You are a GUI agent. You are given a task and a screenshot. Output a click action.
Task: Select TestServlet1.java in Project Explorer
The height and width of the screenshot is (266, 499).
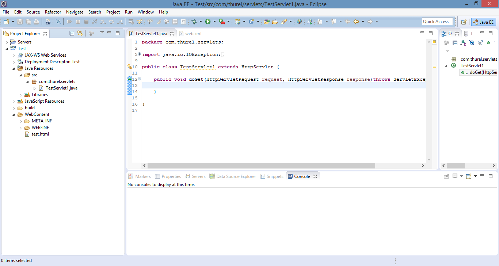[58, 88]
